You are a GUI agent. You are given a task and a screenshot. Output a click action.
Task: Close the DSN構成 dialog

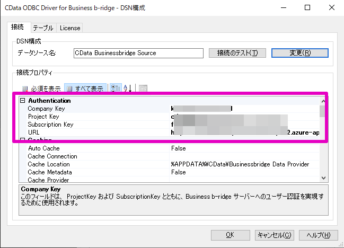(x=332, y=7)
